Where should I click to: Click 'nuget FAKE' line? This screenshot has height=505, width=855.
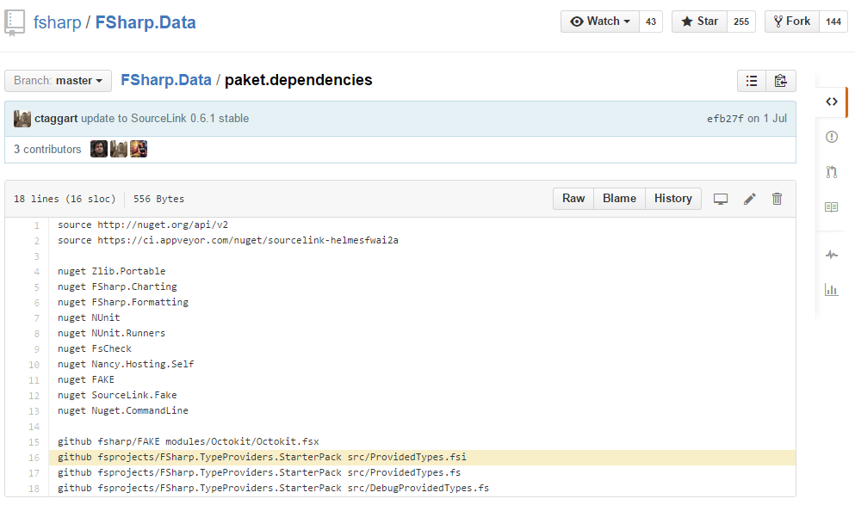click(86, 379)
